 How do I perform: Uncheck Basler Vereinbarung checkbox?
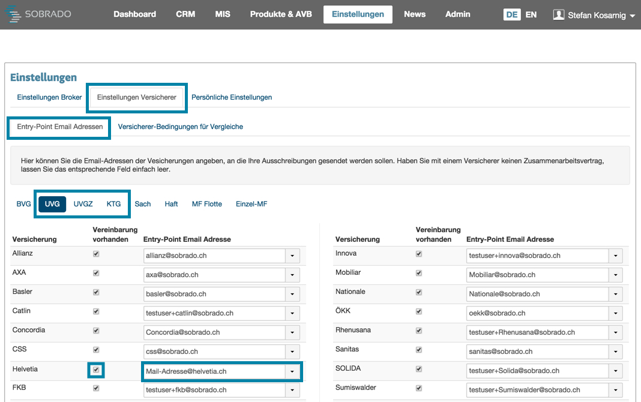click(x=96, y=292)
